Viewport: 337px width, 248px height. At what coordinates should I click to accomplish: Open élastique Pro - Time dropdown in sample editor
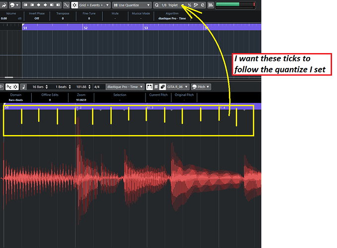[x=125, y=87]
